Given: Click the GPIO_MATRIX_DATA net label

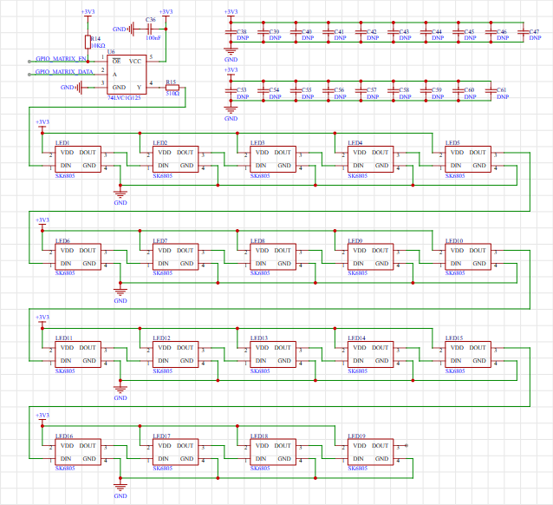Looking at the screenshot, I should coord(64,72).
